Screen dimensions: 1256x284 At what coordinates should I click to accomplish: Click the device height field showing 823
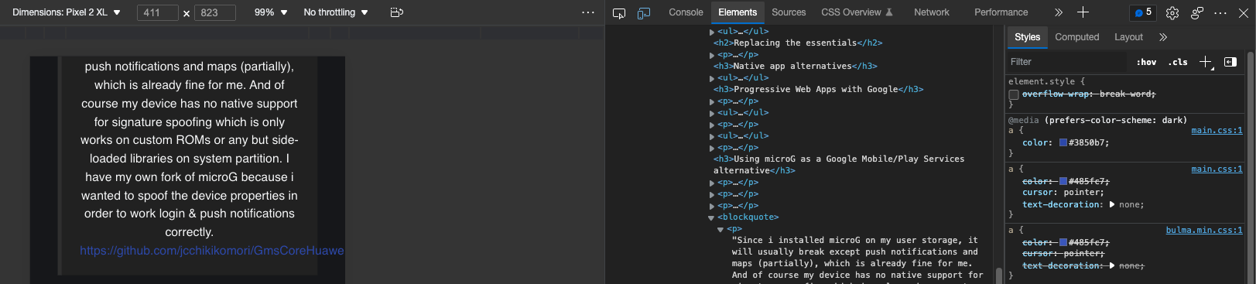pyautogui.click(x=214, y=13)
